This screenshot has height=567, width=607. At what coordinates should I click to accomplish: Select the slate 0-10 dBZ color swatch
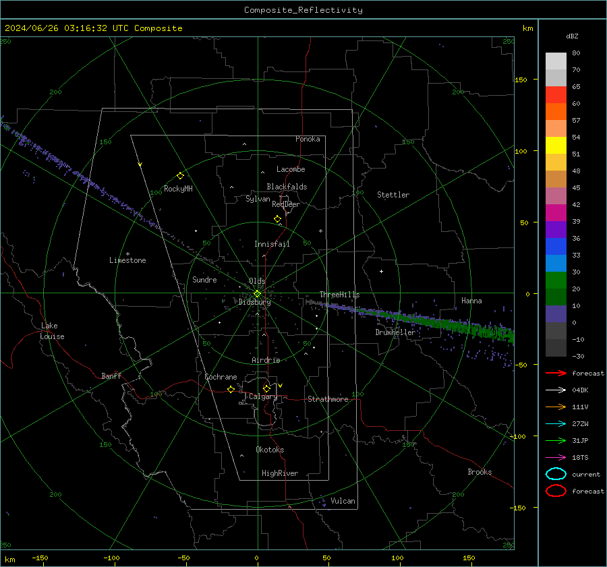click(x=556, y=314)
